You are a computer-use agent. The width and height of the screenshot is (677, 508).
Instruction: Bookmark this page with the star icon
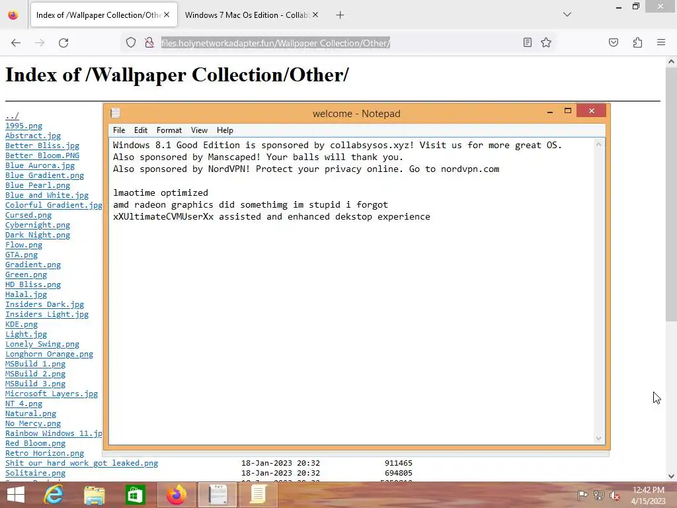[546, 42]
